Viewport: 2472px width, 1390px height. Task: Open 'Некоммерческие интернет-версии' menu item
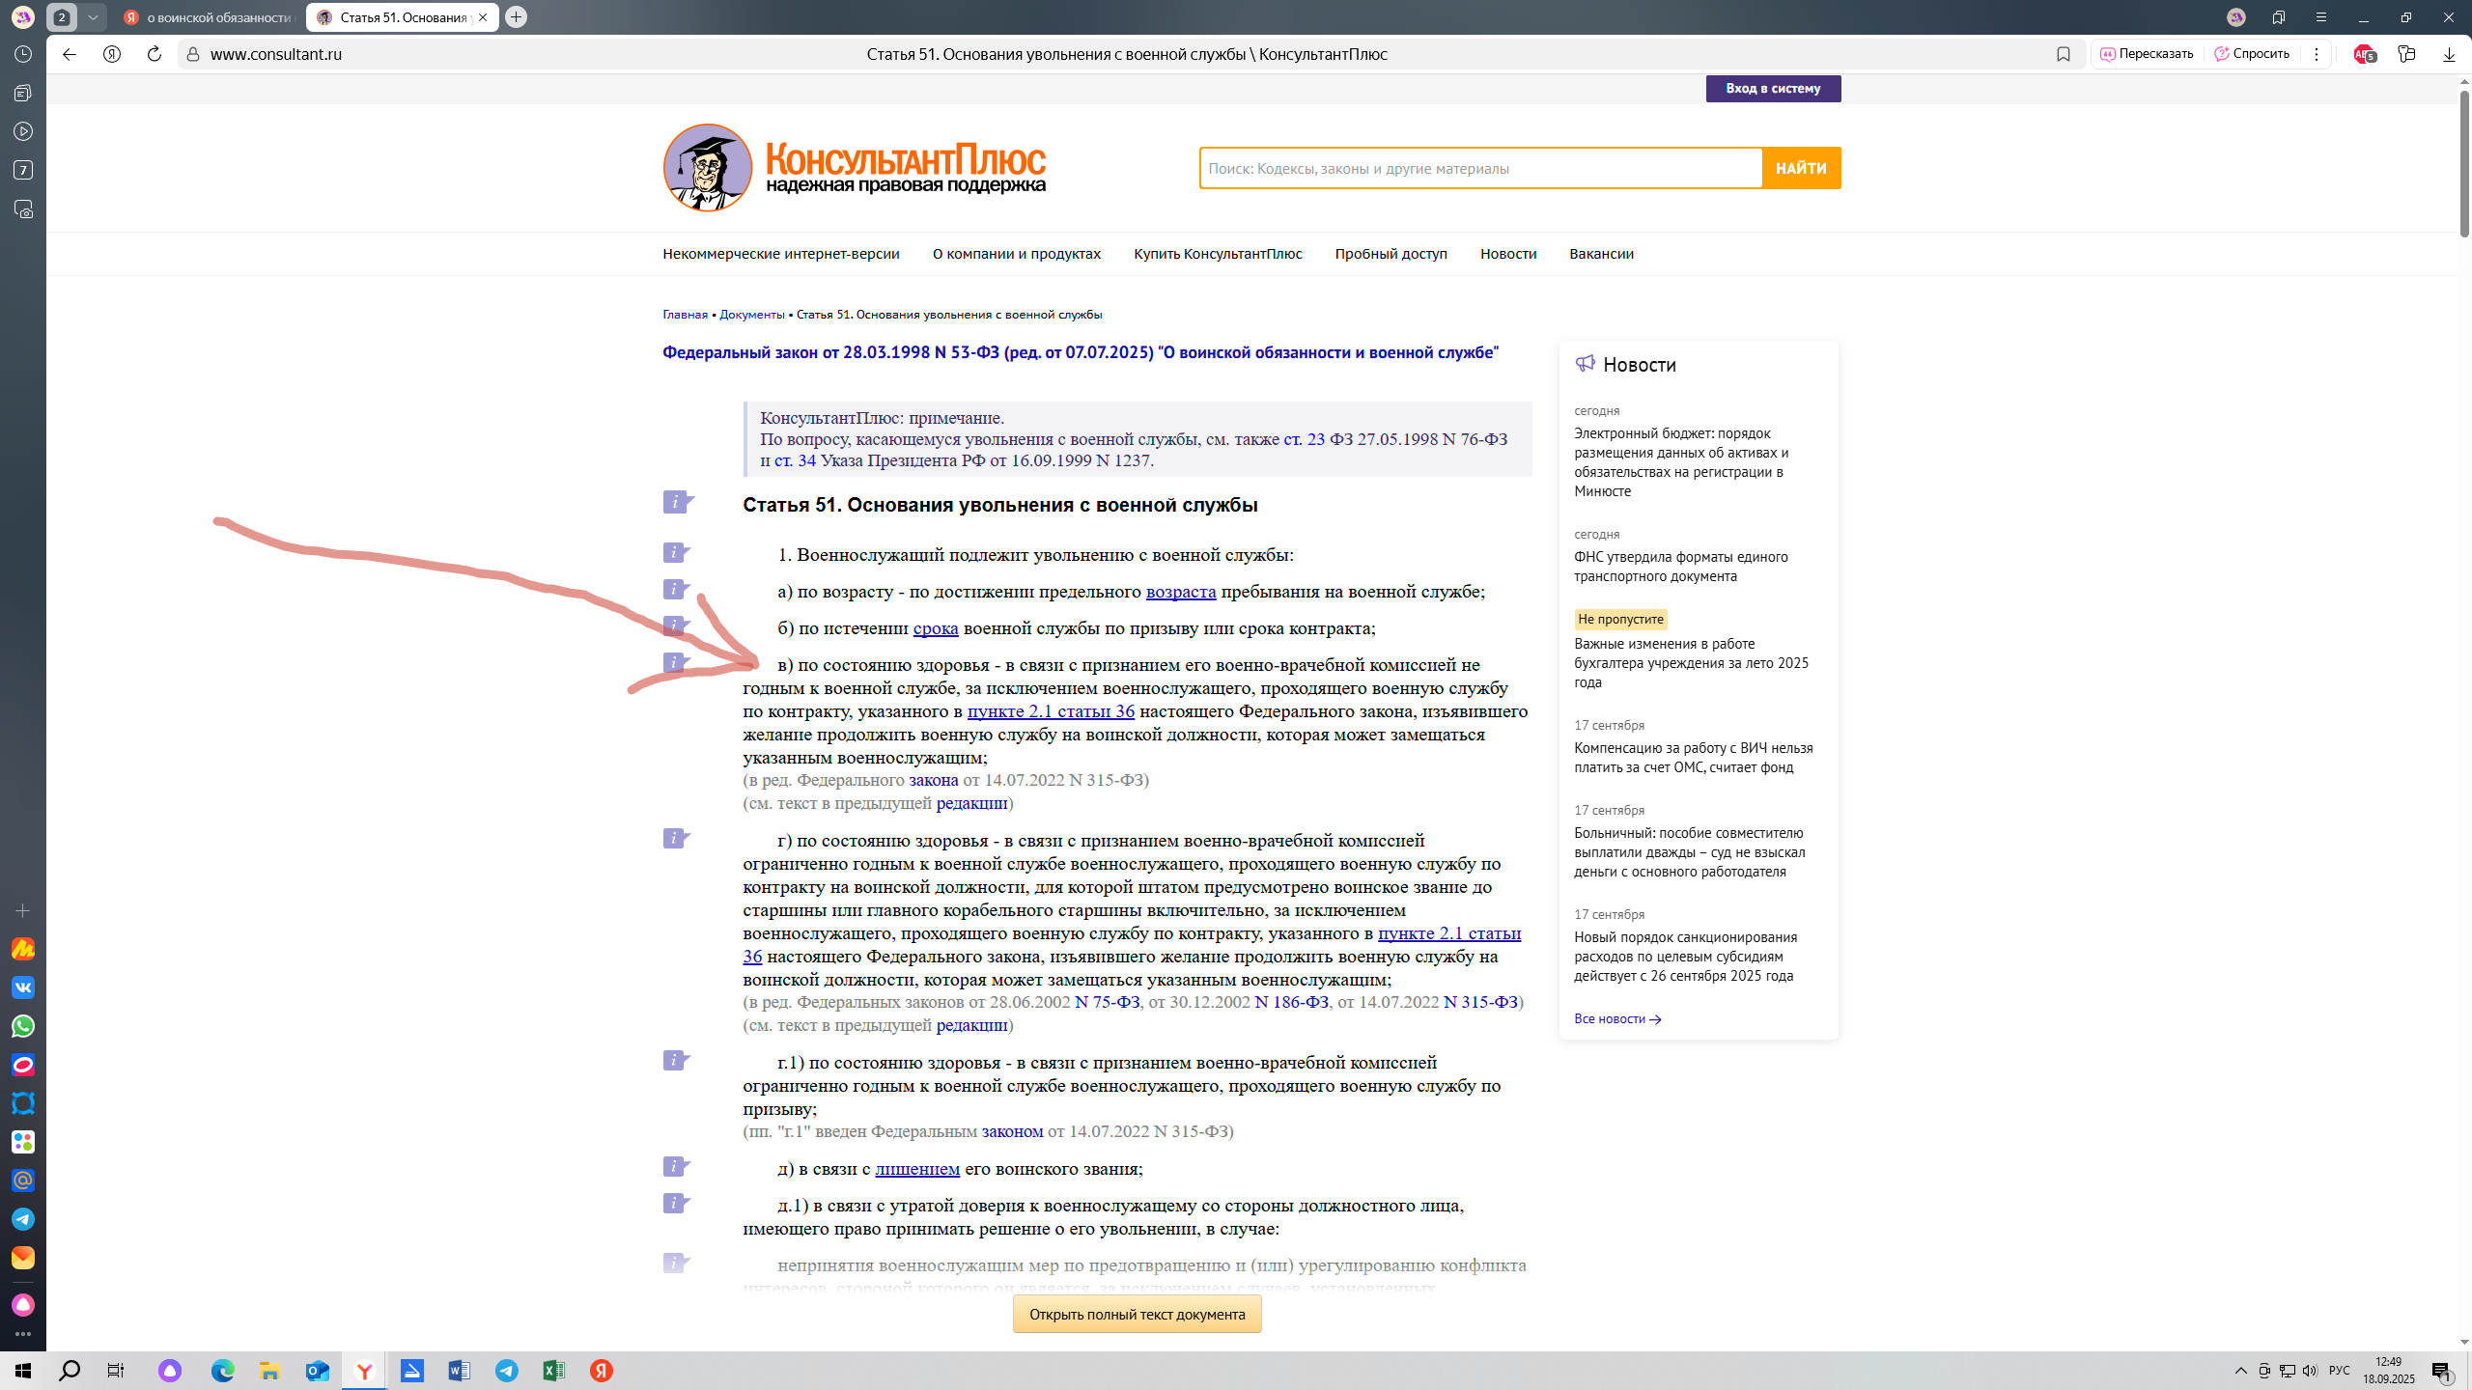coord(780,254)
